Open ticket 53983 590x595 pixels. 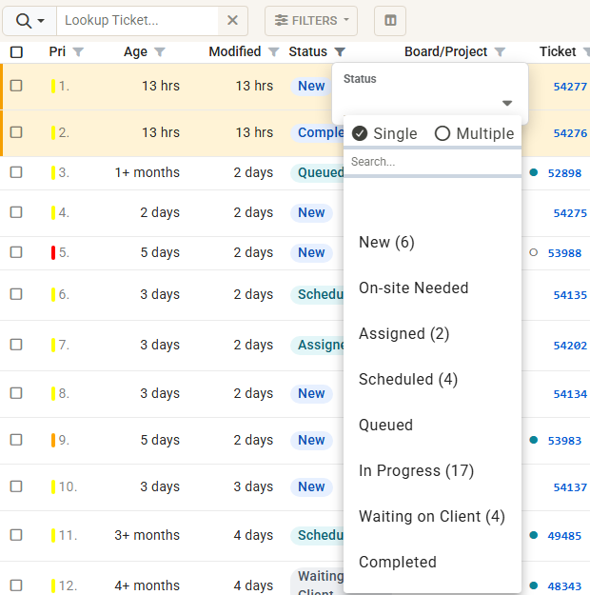tap(564, 441)
